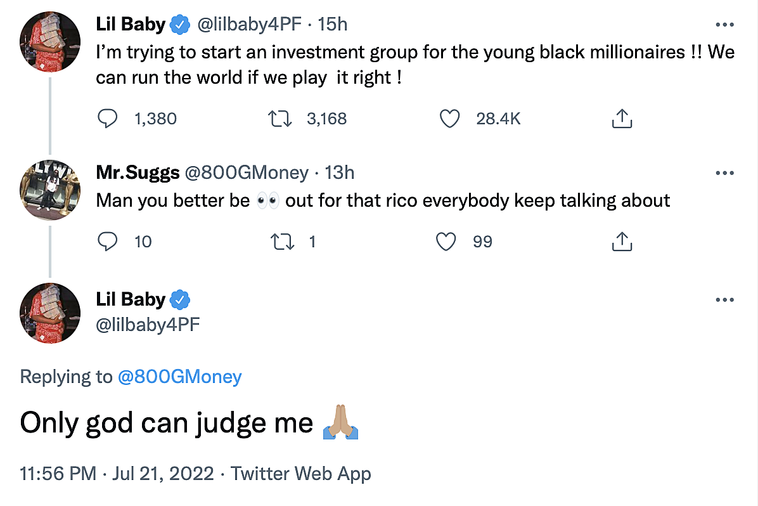The width and height of the screenshot is (758, 506).
Task: Click the Twitter Web App source label
Action: click(x=300, y=474)
